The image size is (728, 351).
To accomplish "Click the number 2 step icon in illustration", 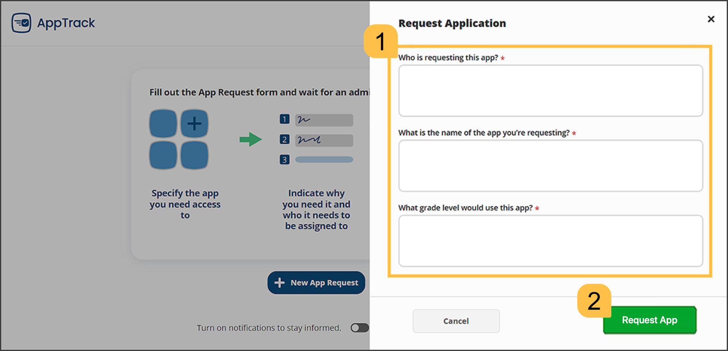I will pos(284,139).
